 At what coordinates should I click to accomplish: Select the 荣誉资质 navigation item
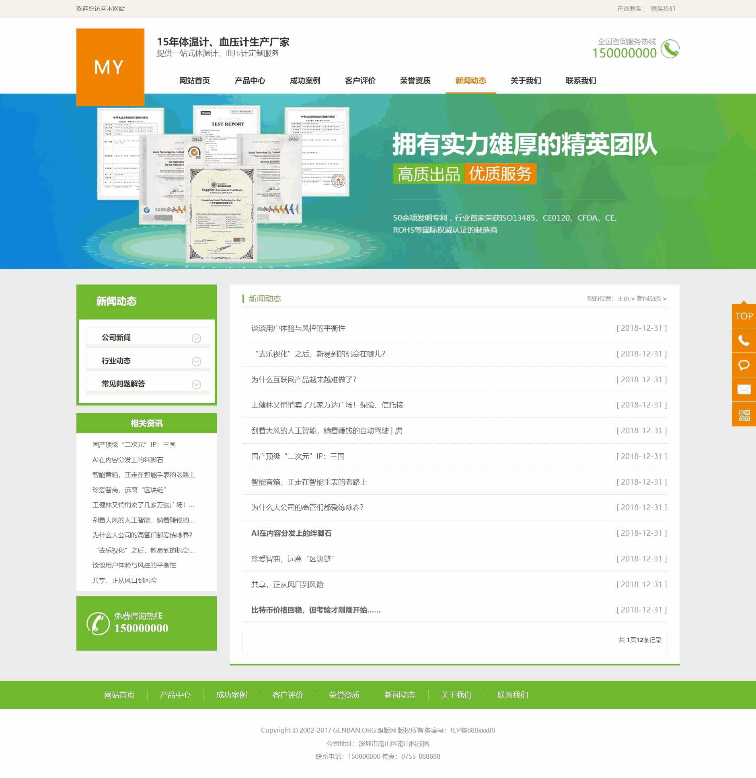coord(415,81)
